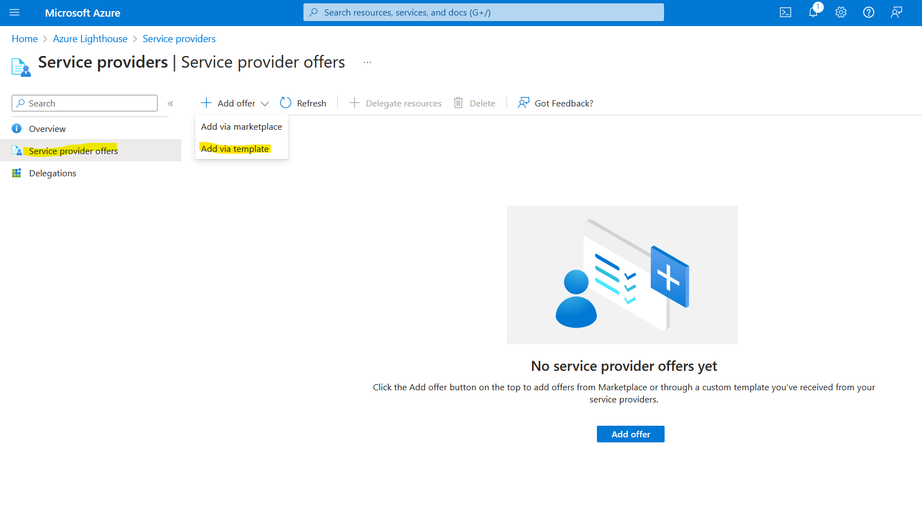The image size is (922, 505).
Task: Click the Home breadcrumb link
Action: point(24,39)
